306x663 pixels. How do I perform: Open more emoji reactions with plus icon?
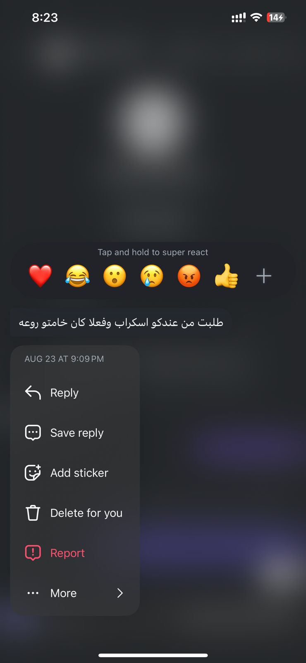tap(264, 276)
